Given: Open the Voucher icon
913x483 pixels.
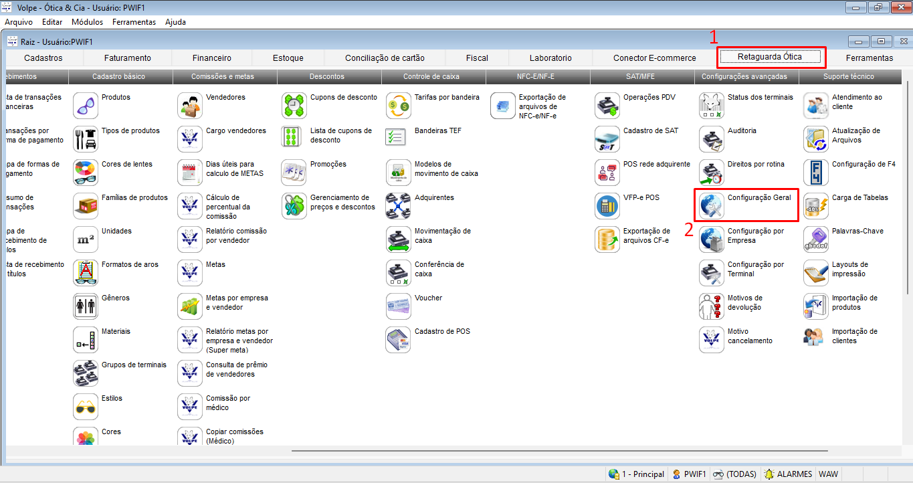Looking at the screenshot, I should point(399,306).
